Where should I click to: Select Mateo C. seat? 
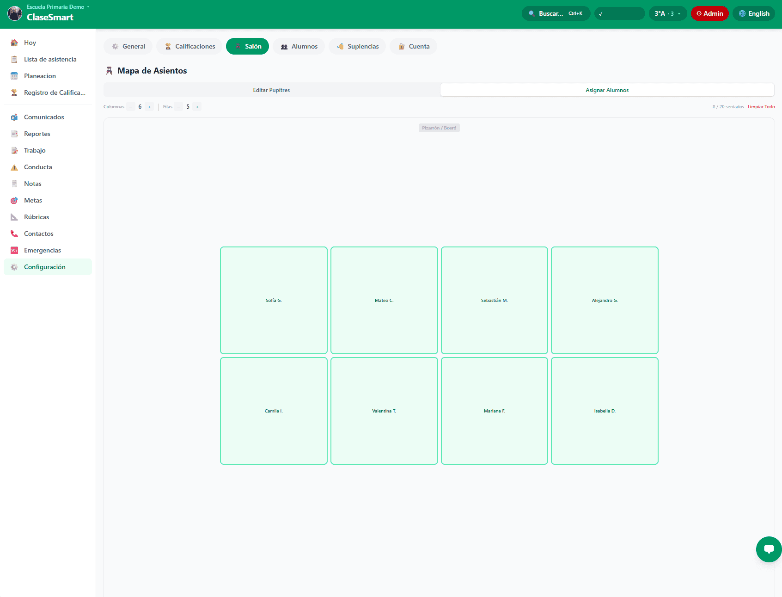(384, 301)
